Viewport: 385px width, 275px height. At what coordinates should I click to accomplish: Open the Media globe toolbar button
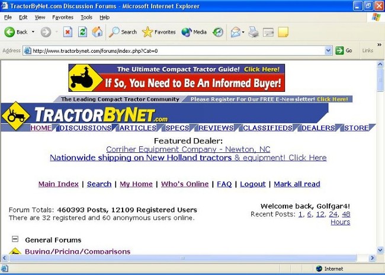coord(194,32)
